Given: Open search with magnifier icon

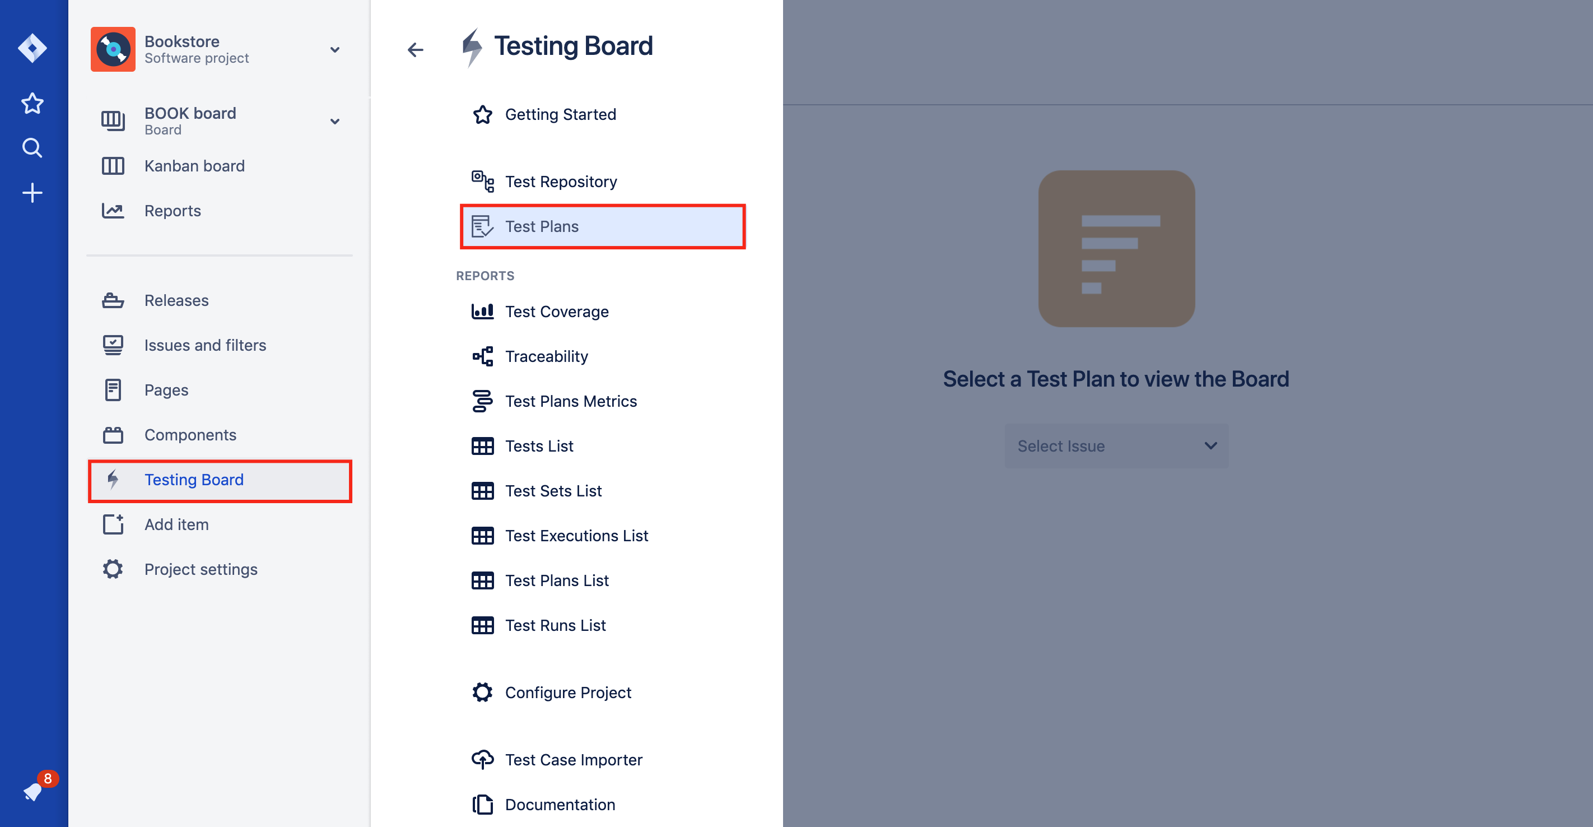Looking at the screenshot, I should [32, 148].
